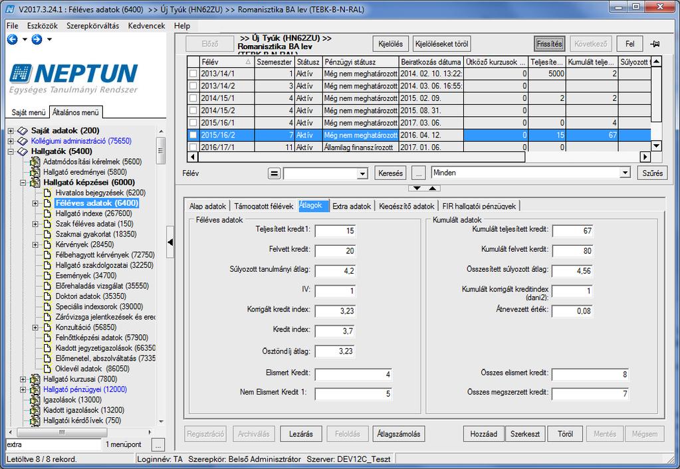Click the menu search field containing extra
Screen dimensions: 680x469
pyautogui.click(x=53, y=444)
